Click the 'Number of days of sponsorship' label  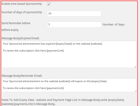tap(22, 12)
